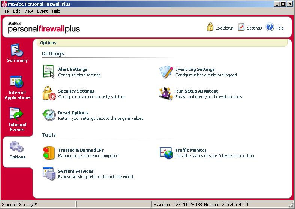295x209 pixels.
Task: Click the Settings text in header
Action: pos(254,28)
